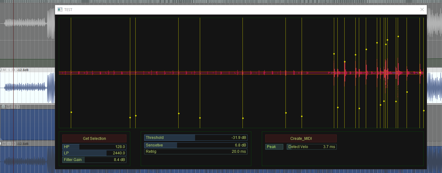This screenshot has height=173, width=442.
Task: Open FX on the bottom media item
Action: [14, 144]
